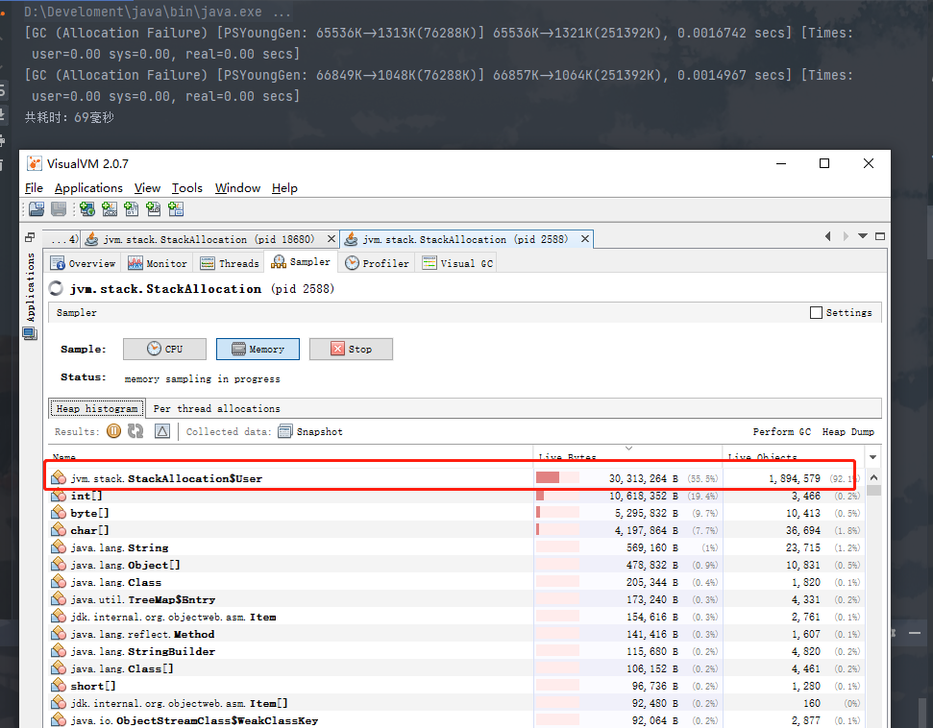The image size is (933, 728).
Task: Click the Snapshot icon beside Collected data
Action: pyautogui.click(x=285, y=431)
